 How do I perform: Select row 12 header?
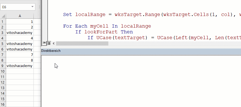(x=3, y=82)
